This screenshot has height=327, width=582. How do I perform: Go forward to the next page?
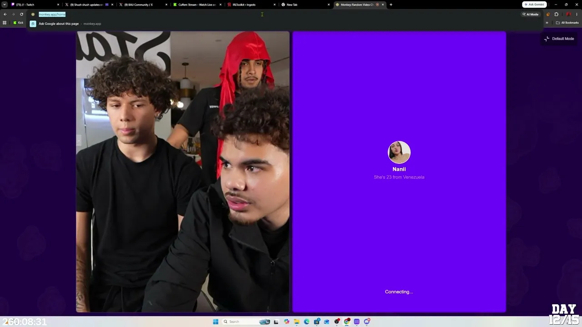pos(13,14)
